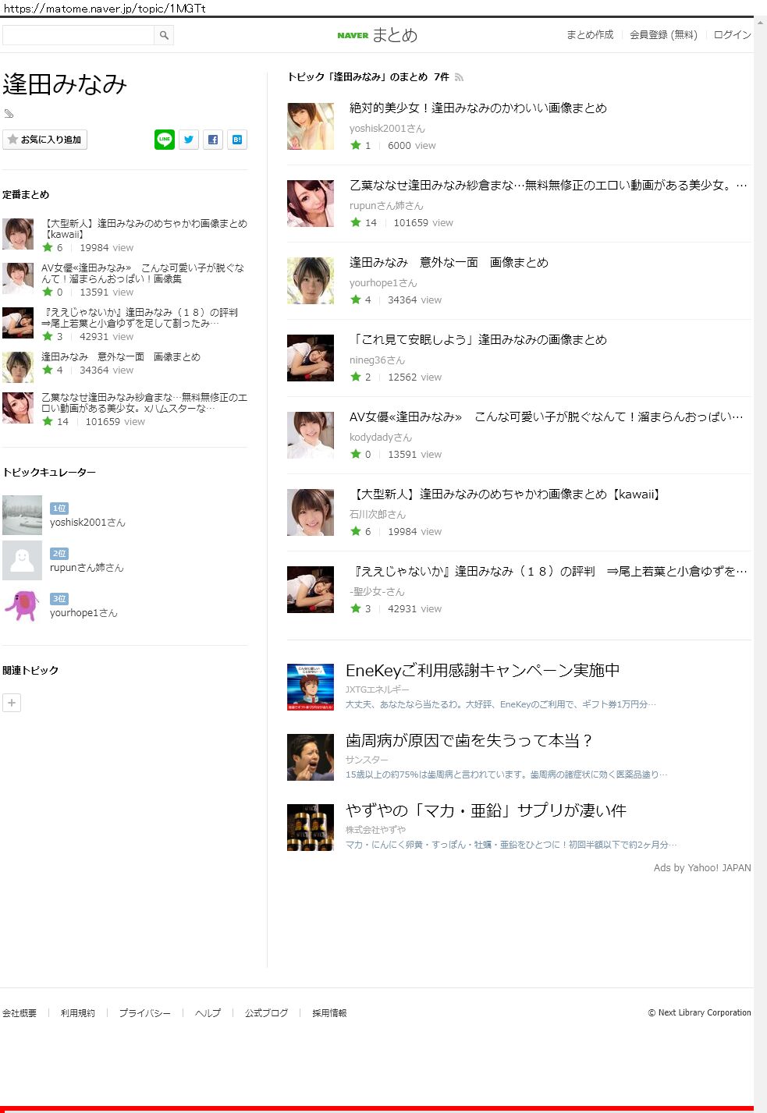Click the ログイン header link
767x1113 pixels.
point(733,35)
